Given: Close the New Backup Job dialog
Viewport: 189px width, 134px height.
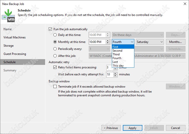Looking at the screenshot, I should pyautogui.click(x=185, y=4).
